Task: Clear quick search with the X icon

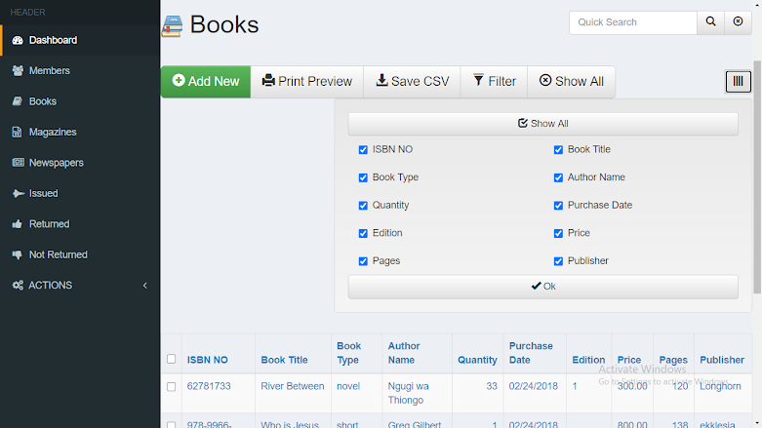Action: [738, 22]
